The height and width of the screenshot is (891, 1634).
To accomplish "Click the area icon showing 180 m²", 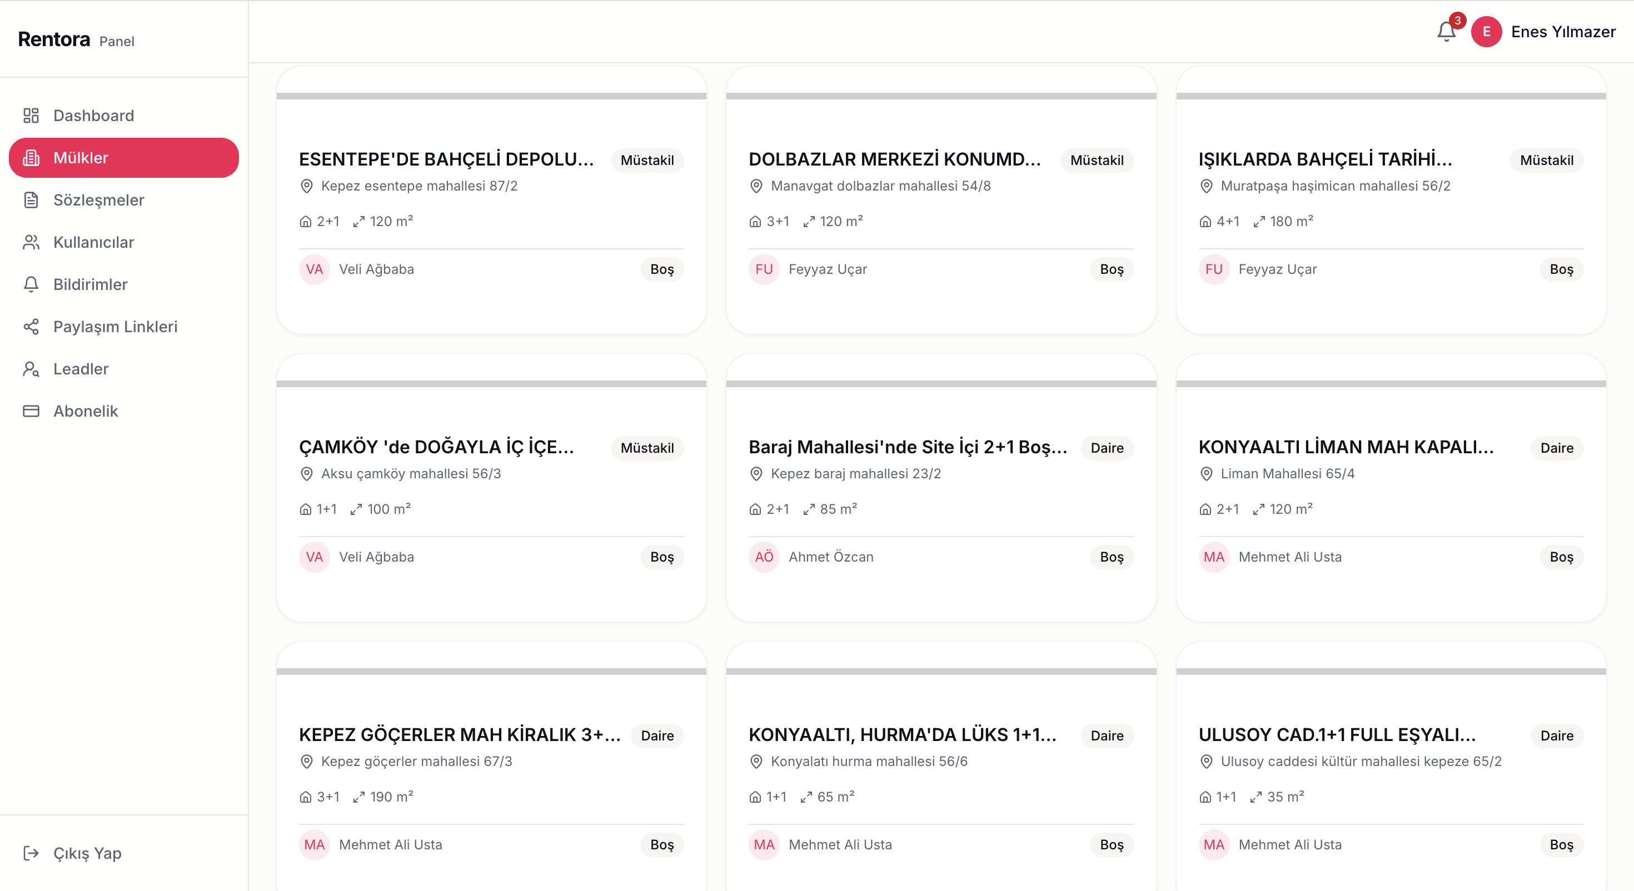I will point(1260,221).
